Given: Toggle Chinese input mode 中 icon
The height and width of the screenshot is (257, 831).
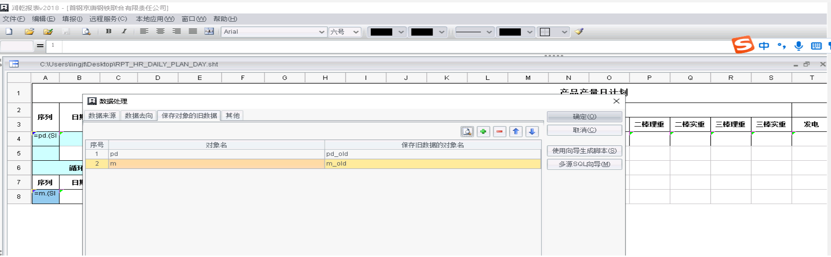Looking at the screenshot, I should pyautogui.click(x=764, y=46).
